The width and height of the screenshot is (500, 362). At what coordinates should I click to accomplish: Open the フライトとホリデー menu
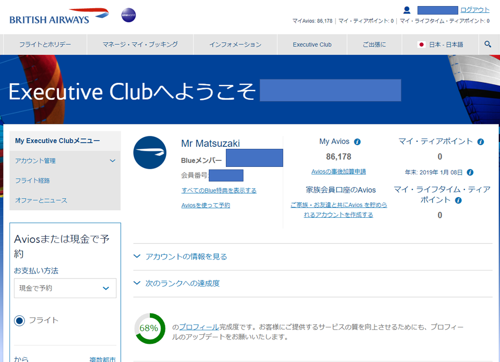[x=45, y=45]
